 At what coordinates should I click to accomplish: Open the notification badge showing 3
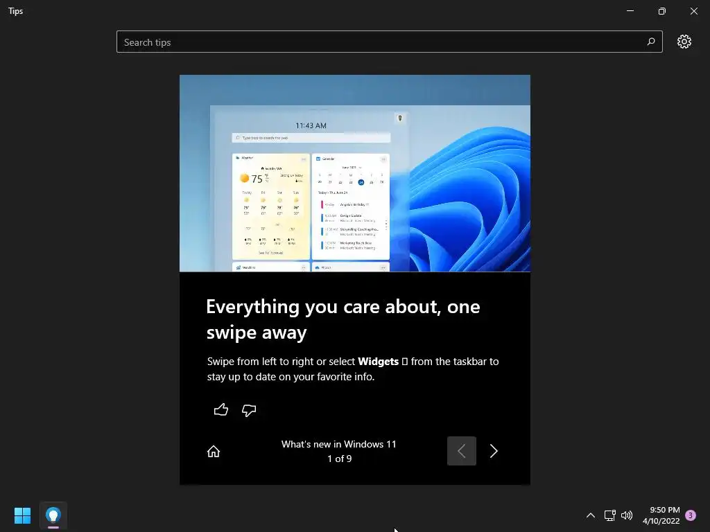691,515
